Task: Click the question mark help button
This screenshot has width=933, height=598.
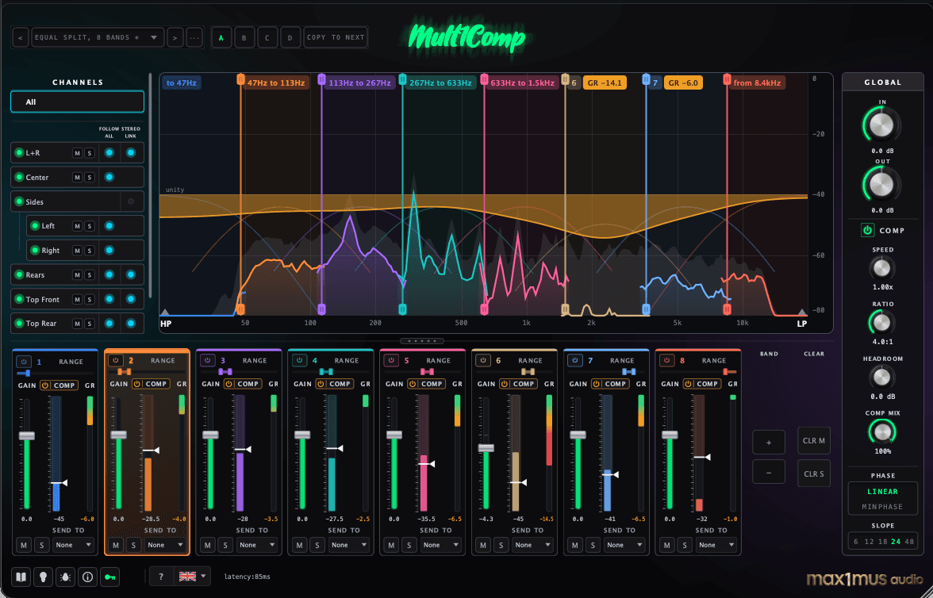Action: point(160,576)
